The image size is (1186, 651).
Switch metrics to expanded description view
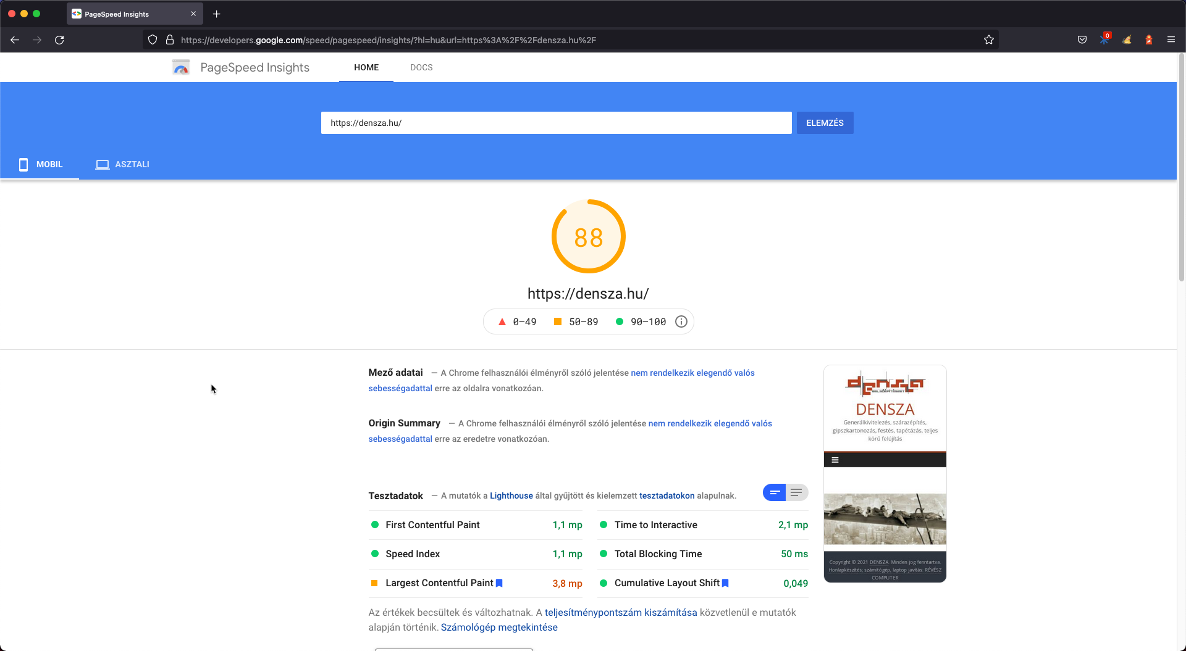coord(796,492)
